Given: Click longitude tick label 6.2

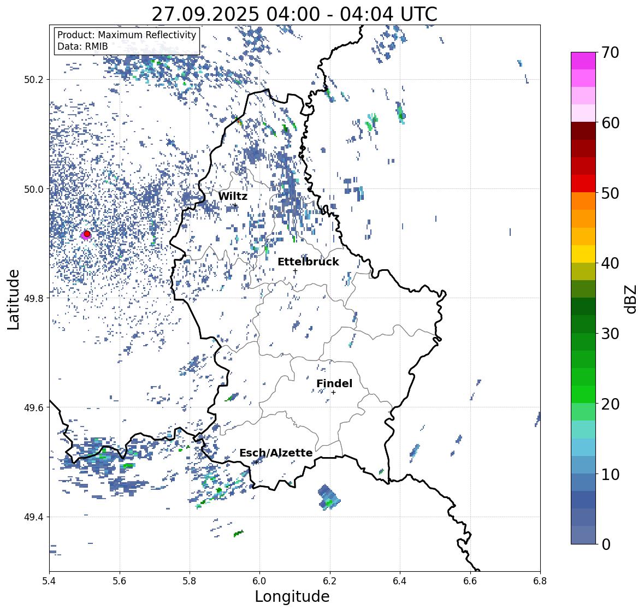Looking at the screenshot, I should click(330, 581).
